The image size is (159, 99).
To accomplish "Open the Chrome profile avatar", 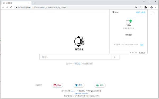I will pyautogui.click(x=152, y=7).
